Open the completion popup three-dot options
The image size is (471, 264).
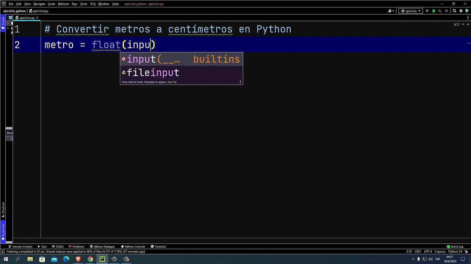point(241,82)
